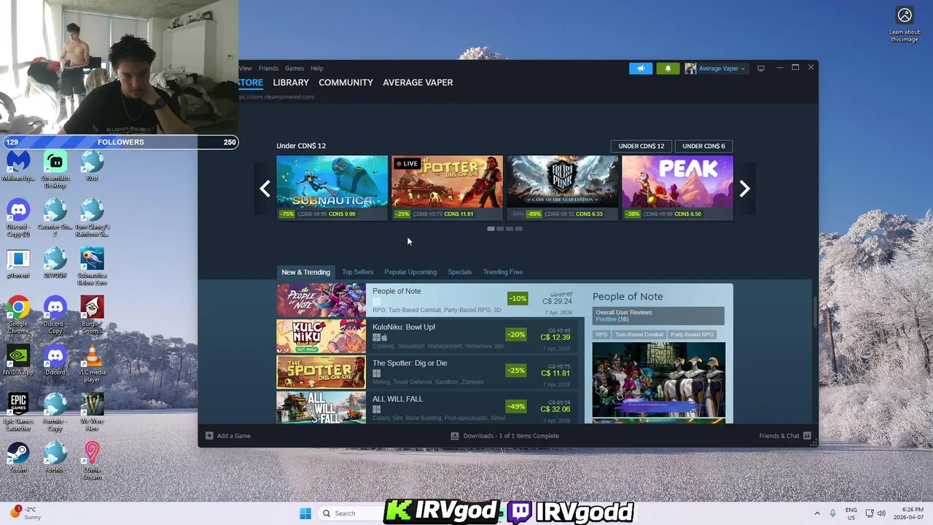Select the Top Sellers tab
This screenshot has width=933, height=525.
point(357,272)
